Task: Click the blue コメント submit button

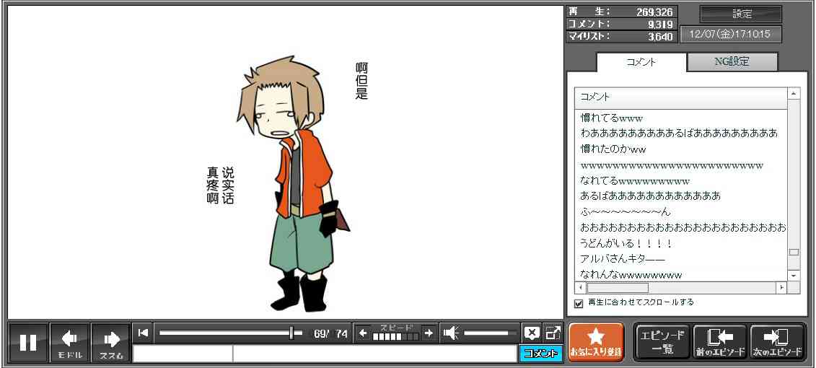Action: coord(540,354)
